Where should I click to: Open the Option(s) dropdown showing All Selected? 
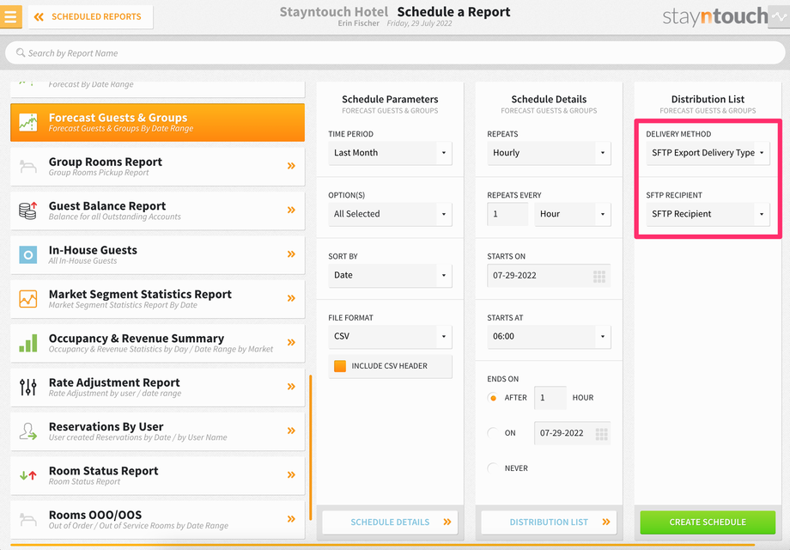click(390, 214)
